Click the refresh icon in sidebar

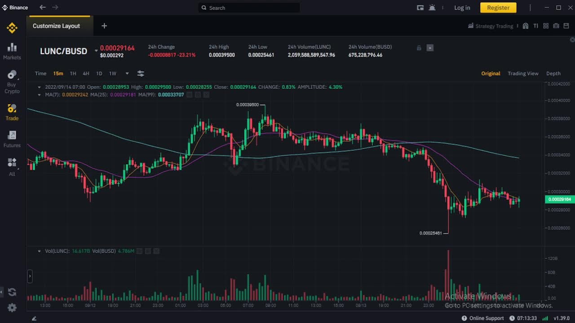coord(12,292)
